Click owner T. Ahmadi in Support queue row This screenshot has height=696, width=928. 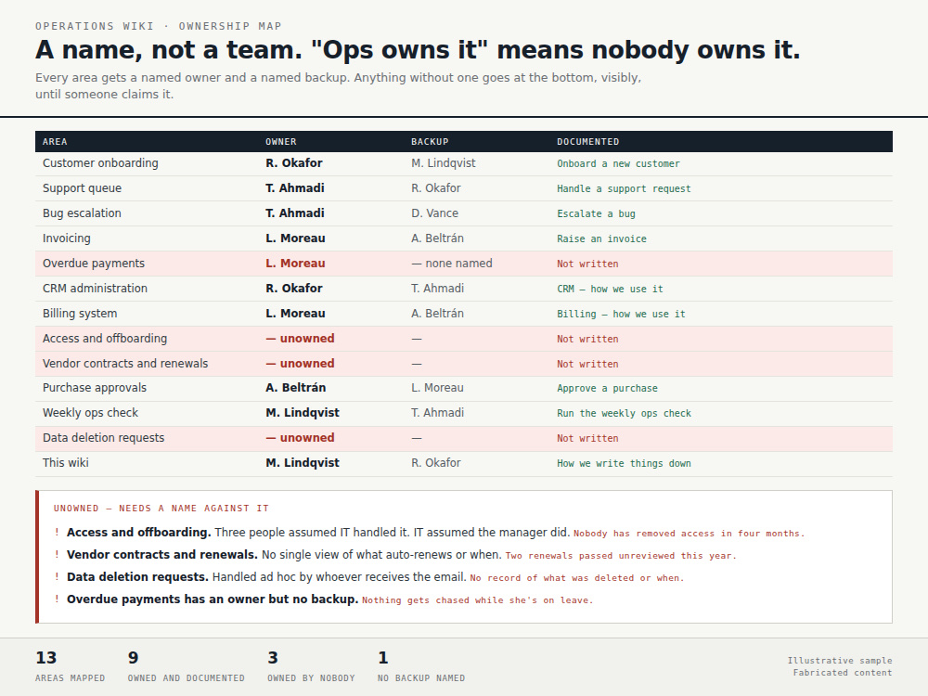295,188
